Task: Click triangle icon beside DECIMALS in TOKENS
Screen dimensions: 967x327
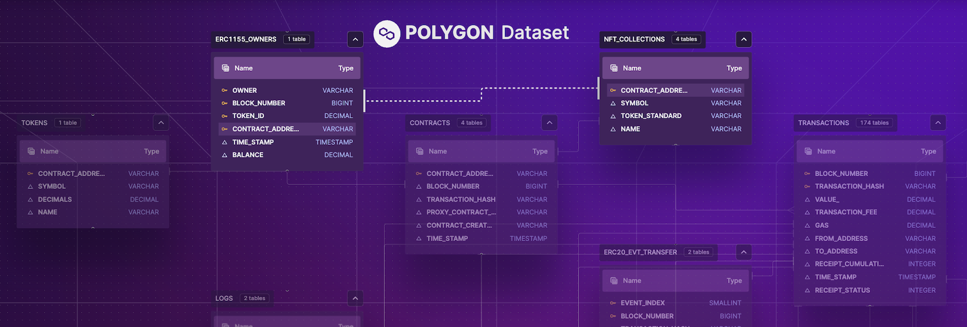Action: [x=30, y=199]
